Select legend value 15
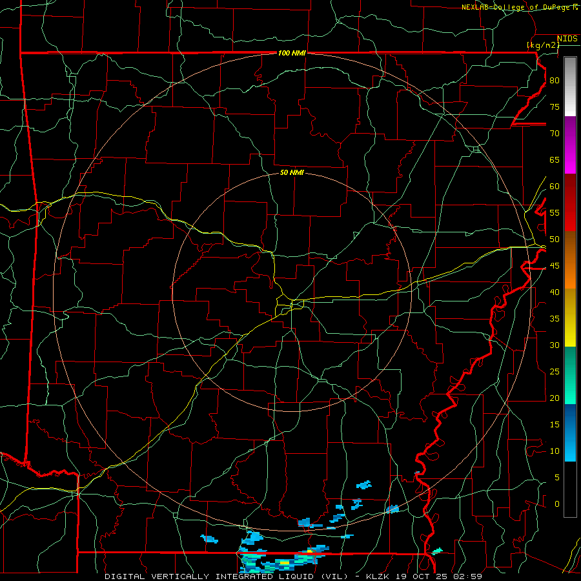 (555, 425)
